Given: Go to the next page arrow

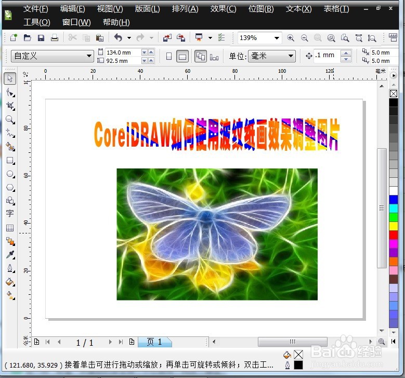Looking at the screenshot, I should coord(110,342).
